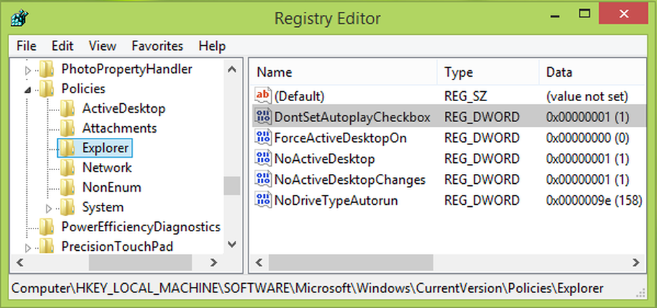This screenshot has height=308, width=657.
Task: Click the NoDriveTypeAutorun DWORD icon
Action: point(263,201)
